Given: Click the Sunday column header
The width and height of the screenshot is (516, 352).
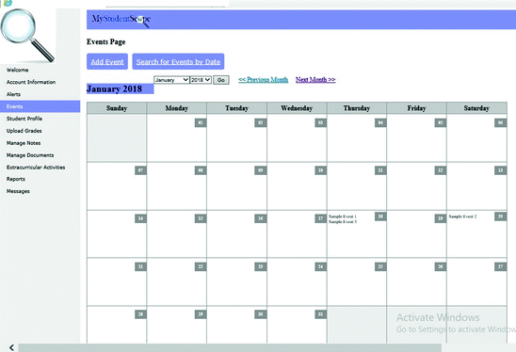Looking at the screenshot, I should tap(117, 108).
